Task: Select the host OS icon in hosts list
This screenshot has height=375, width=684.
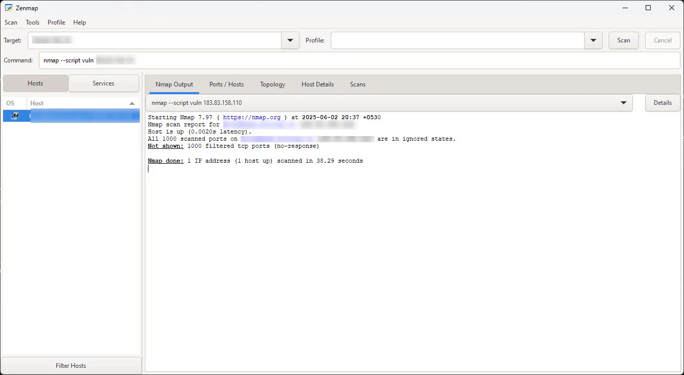Action: (x=15, y=116)
